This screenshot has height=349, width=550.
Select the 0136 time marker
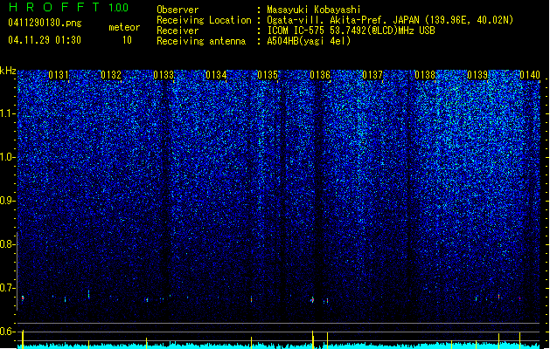320,75
